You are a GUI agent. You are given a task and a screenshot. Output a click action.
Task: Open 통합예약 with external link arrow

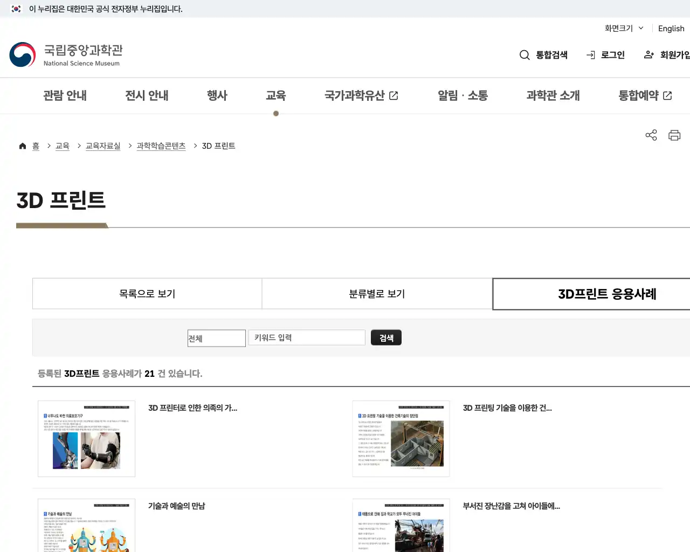tap(644, 95)
